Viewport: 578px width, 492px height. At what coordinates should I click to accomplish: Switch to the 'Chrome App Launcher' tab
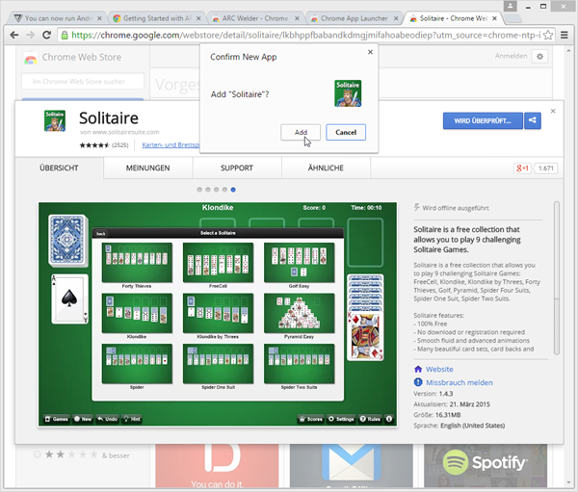point(354,18)
